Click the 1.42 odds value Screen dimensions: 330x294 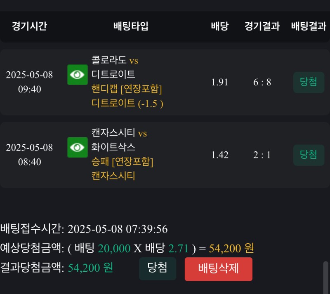[x=219, y=155]
